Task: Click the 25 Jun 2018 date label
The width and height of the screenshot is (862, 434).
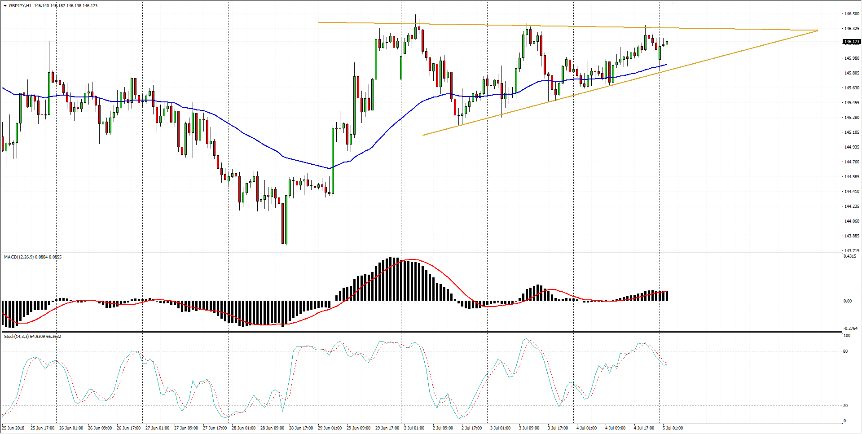Action: pos(13,428)
